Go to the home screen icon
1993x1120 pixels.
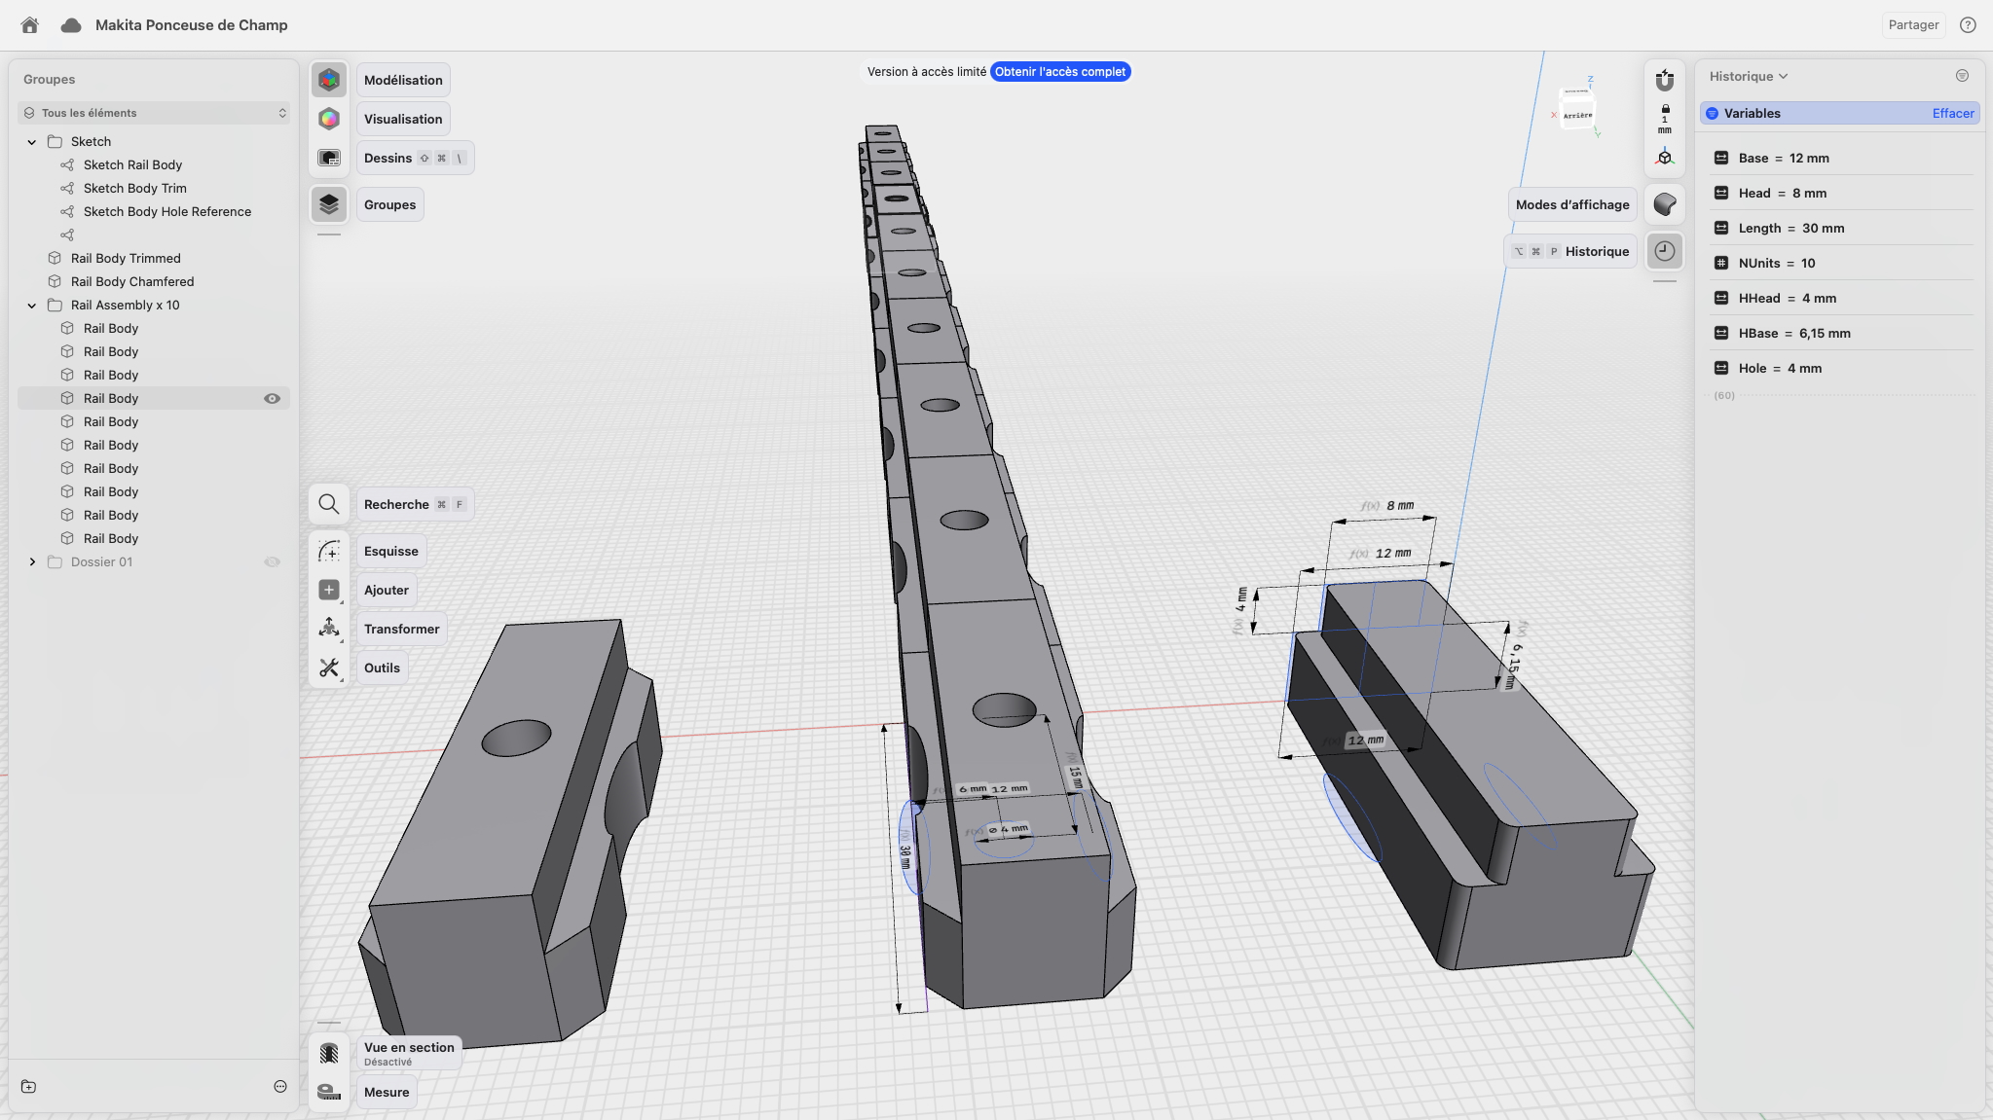(x=29, y=25)
